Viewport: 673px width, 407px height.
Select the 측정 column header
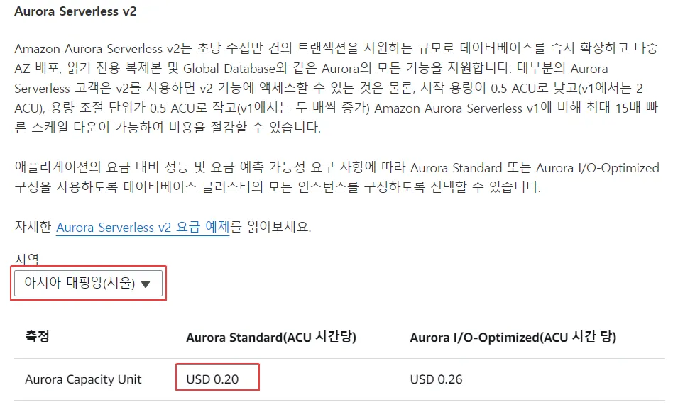point(37,338)
